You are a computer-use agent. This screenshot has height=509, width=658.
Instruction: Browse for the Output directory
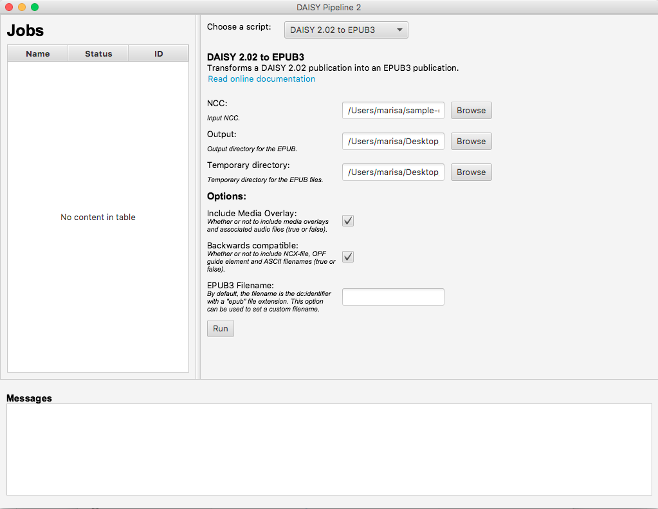point(471,142)
